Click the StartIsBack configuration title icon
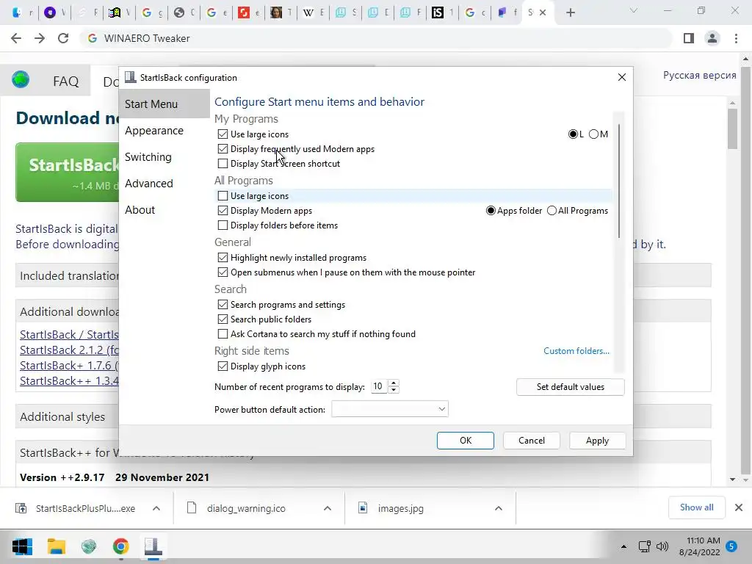This screenshot has width=752, height=564. point(130,77)
